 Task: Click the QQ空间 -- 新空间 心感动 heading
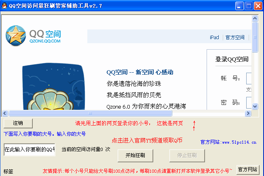(x=140, y=72)
